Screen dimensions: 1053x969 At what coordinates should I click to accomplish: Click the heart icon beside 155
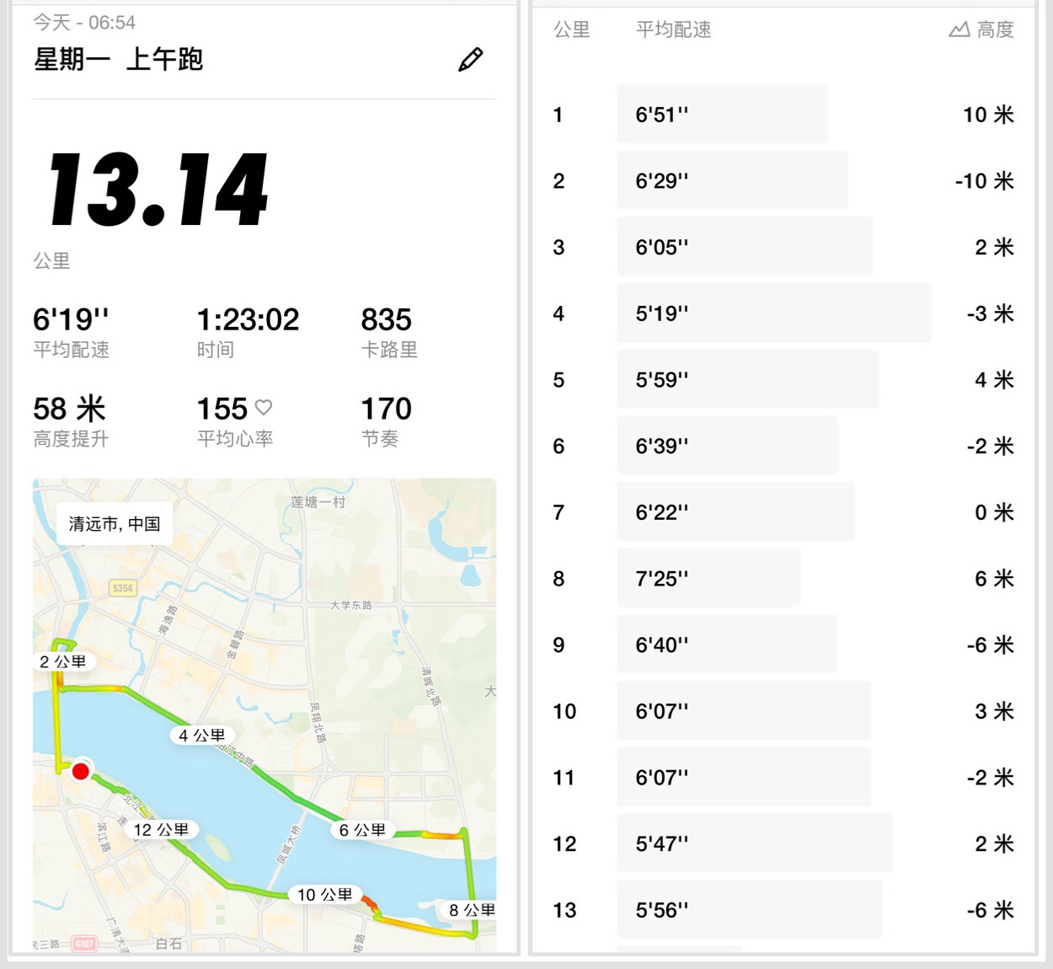click(x=264, y=408)
